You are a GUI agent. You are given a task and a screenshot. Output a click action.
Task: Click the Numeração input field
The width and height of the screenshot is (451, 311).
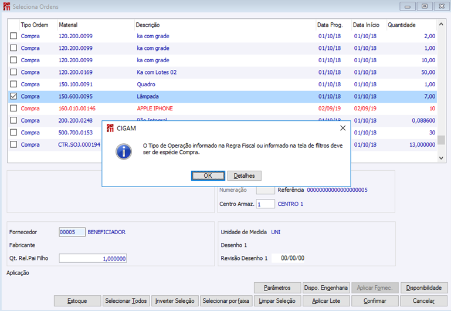click(x=265, y=190)
